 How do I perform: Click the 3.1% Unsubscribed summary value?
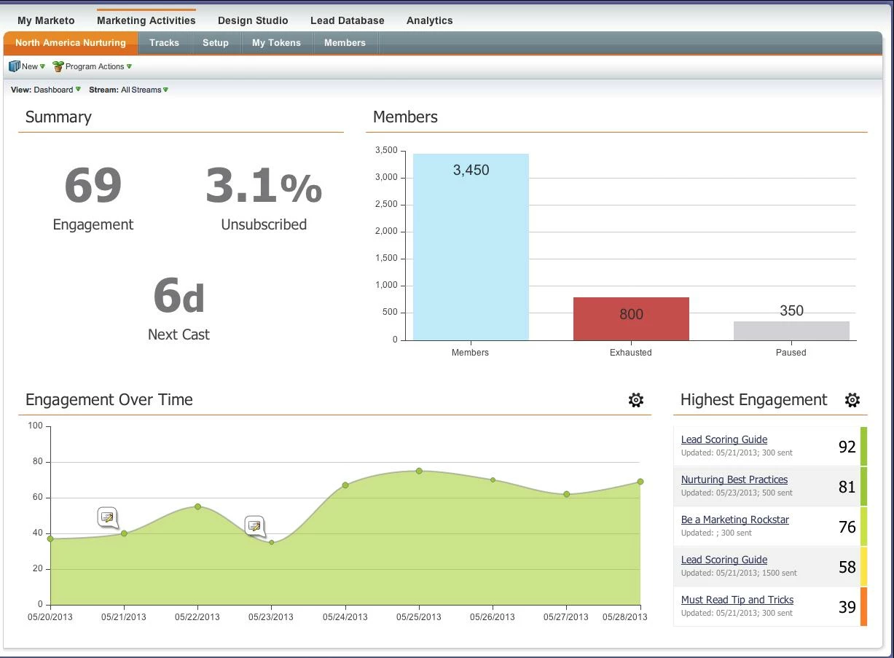264,185
